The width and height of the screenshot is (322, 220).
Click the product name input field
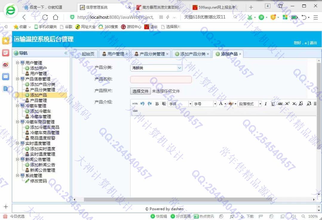click(161, 80)
